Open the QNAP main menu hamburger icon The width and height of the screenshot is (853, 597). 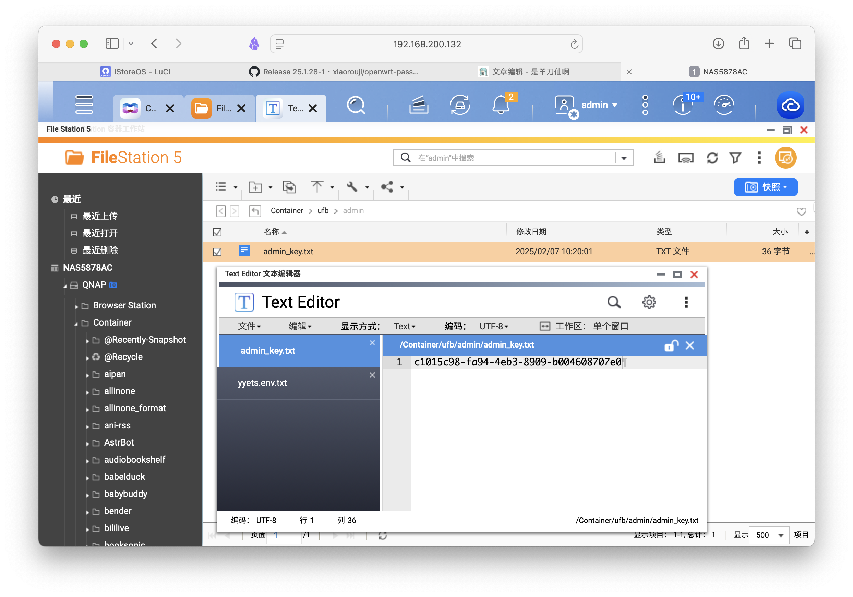point(84,105)
